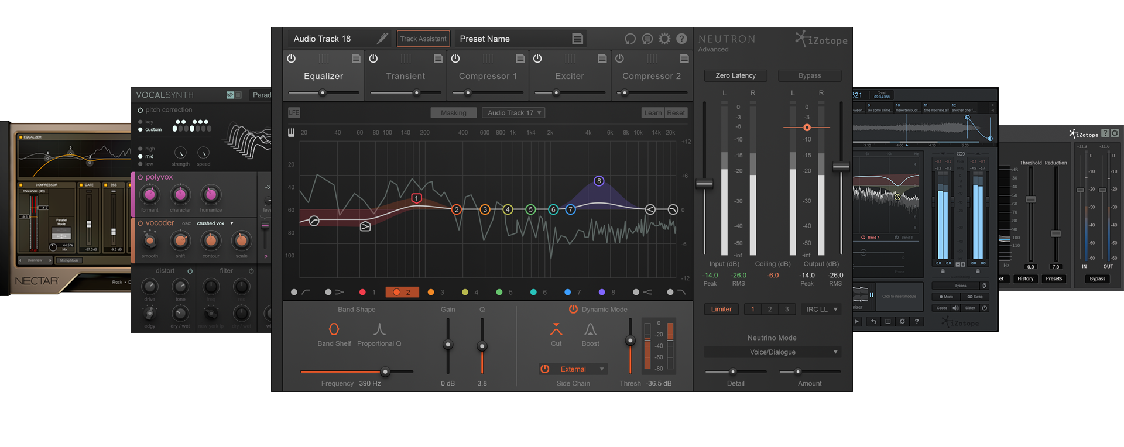Open the crushed vox oscillator dropdown
1124x447 pixels.
pyautogui.click(x=215, y=223)
